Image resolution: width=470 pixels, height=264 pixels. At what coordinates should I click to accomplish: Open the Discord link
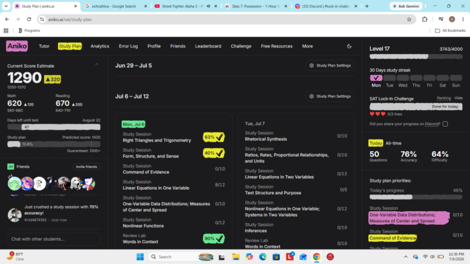click(x=432, y=124)
